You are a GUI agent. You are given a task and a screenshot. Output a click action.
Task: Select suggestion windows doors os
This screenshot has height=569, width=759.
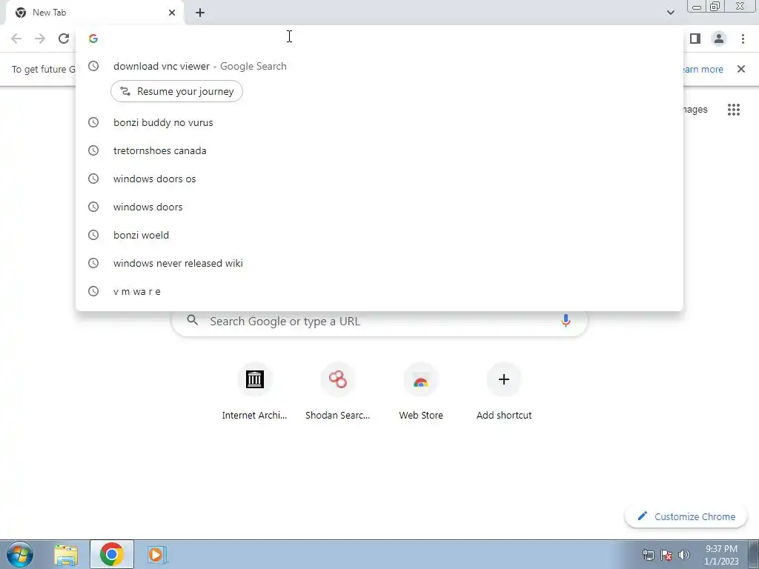pos(379,179)
